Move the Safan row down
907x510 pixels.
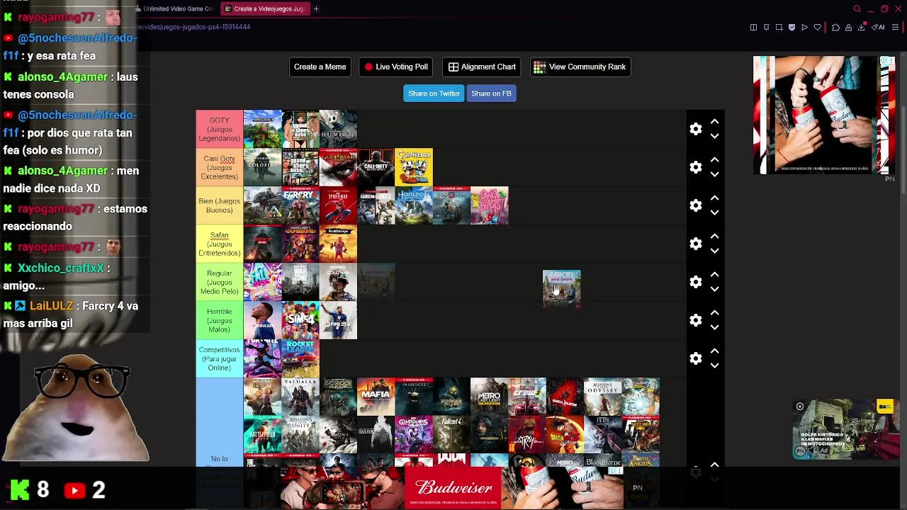715,251
